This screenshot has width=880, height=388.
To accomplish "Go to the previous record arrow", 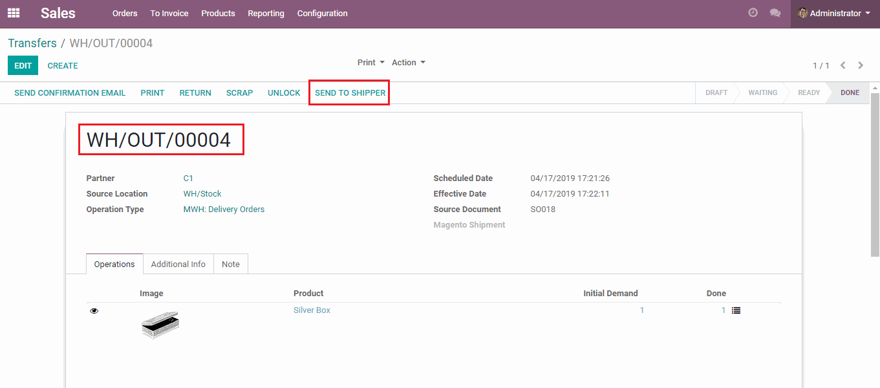I will [843, 65].
